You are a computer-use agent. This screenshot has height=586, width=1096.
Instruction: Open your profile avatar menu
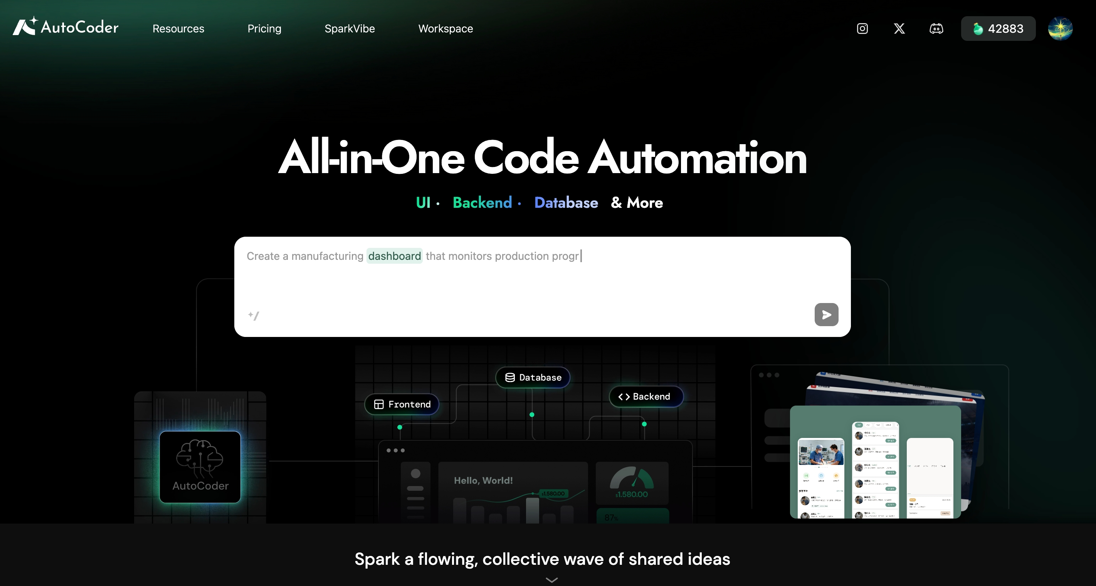pyautogui.click(x=1060, y=29)
